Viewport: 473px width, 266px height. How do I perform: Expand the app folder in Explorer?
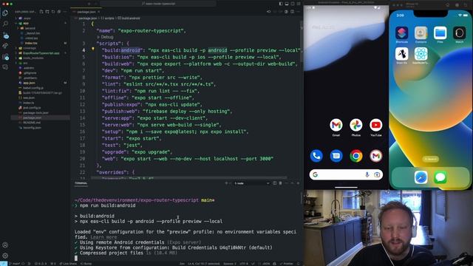[x=26, y=23]
